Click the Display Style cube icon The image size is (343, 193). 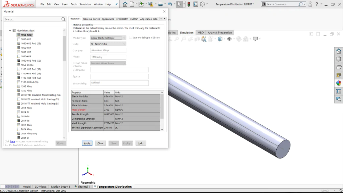[x=220, y=39]
